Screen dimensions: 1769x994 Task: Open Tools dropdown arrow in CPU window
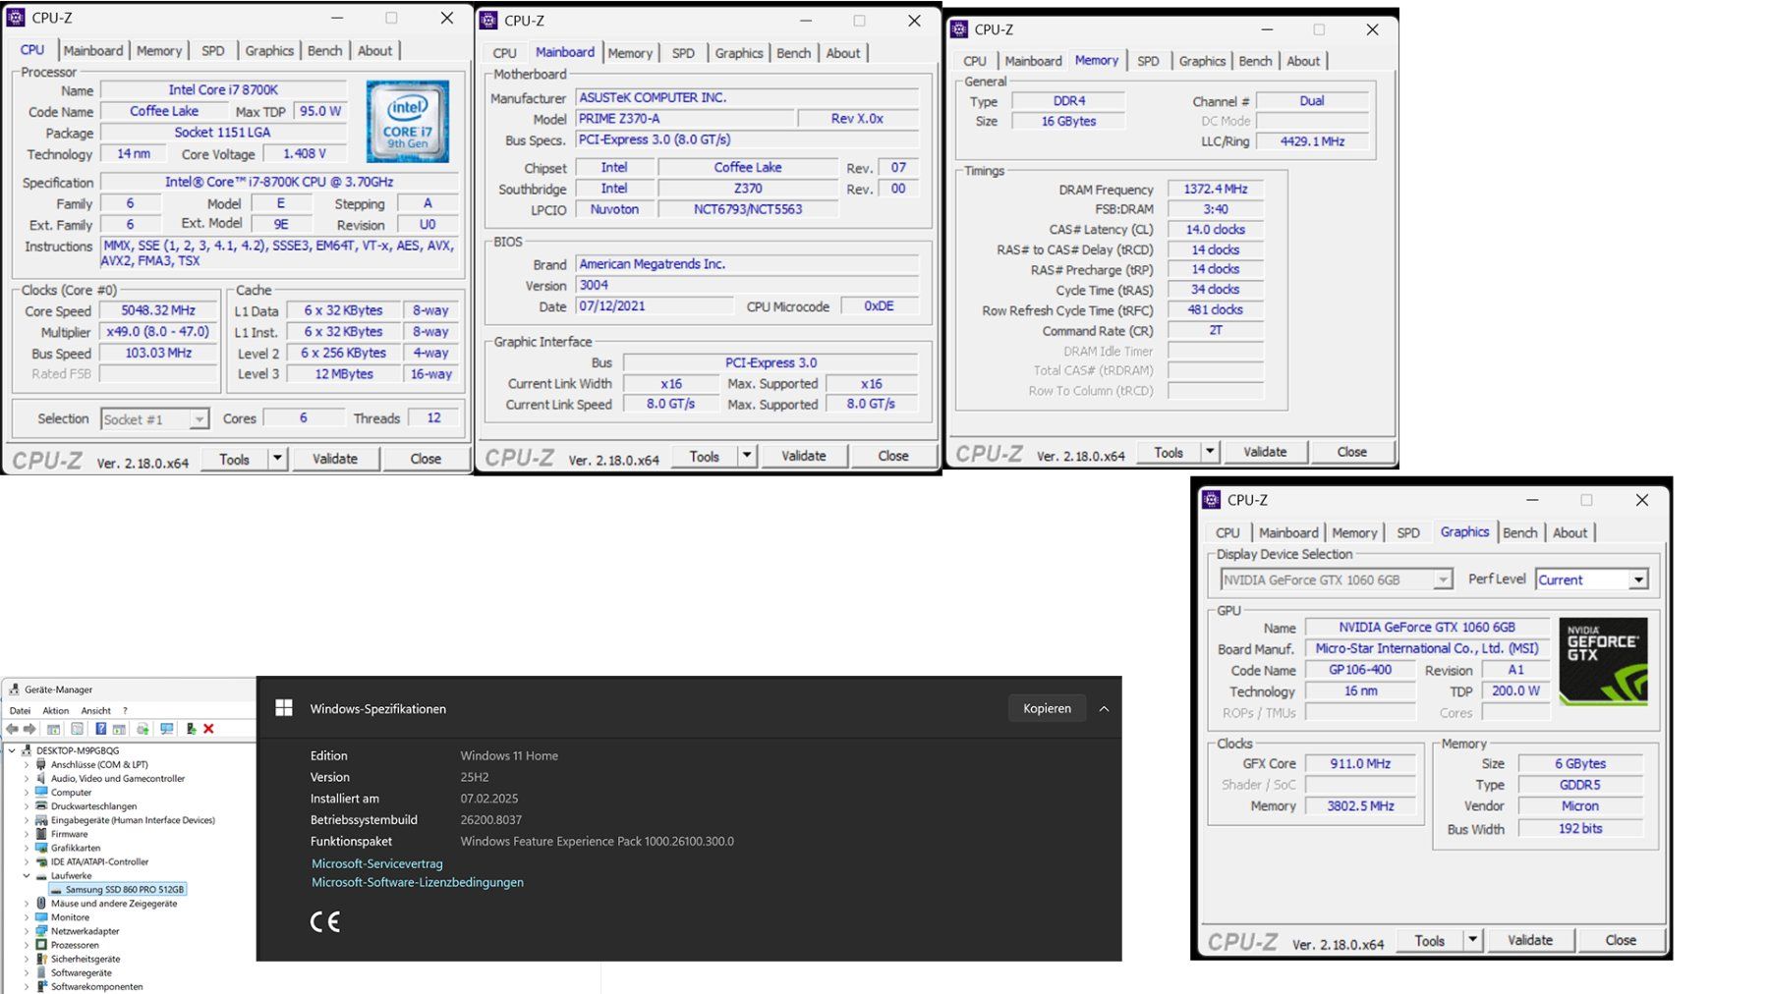[x=278, y=459]
